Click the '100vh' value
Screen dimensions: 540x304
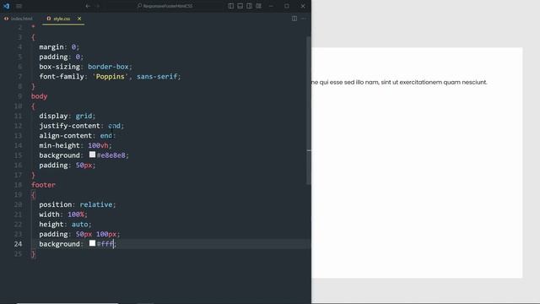click(98, 145)
